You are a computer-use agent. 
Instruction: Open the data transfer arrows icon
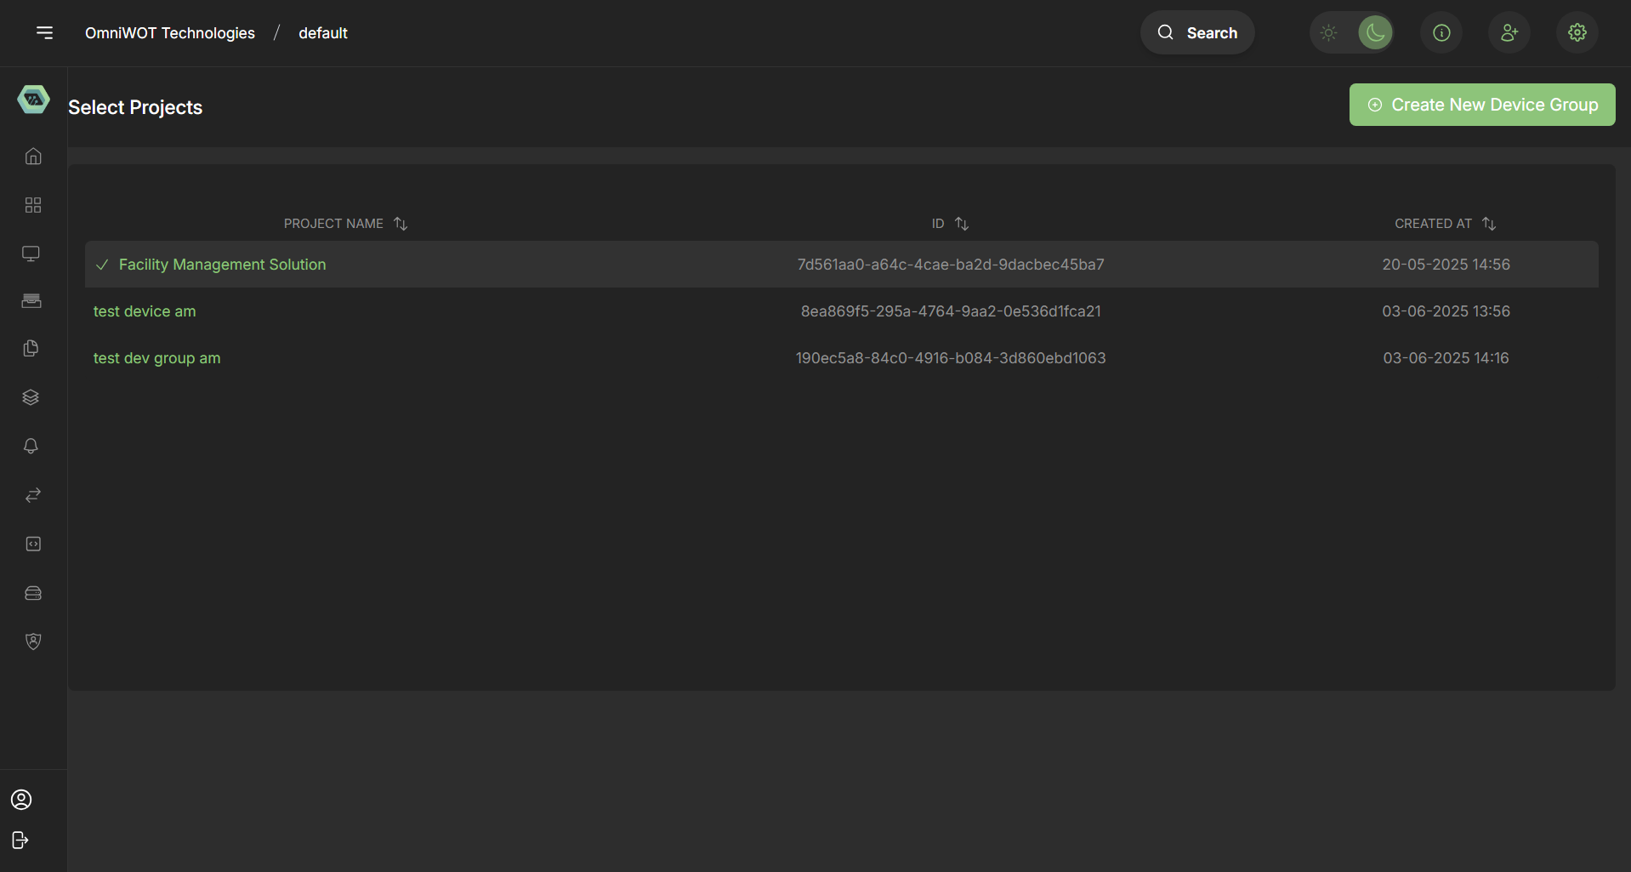tap(32, 495)
